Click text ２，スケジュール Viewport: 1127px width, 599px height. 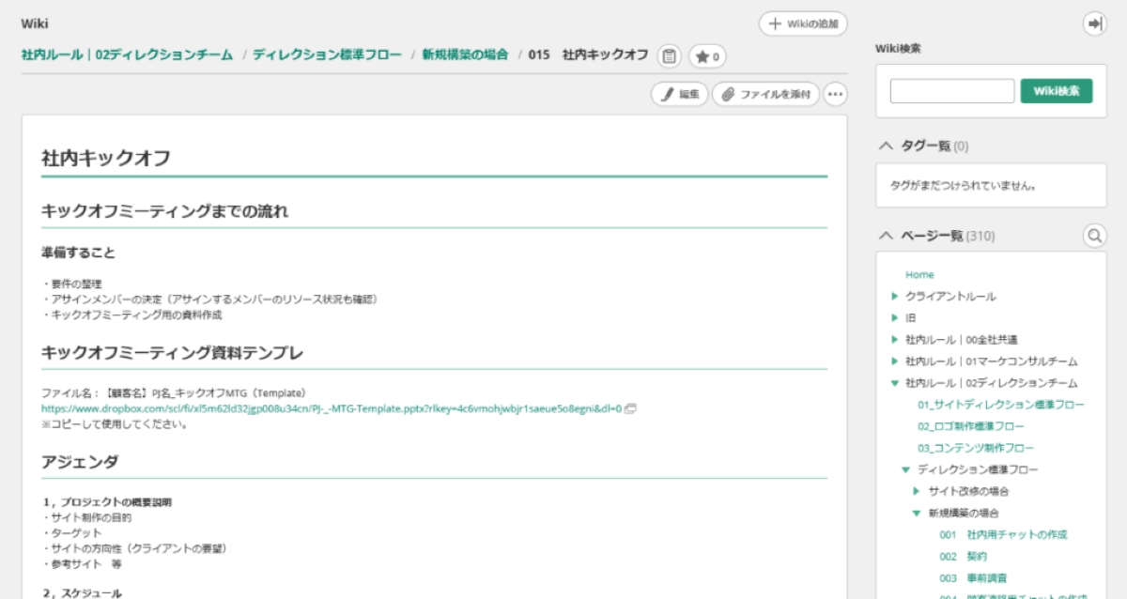(82, 593)
